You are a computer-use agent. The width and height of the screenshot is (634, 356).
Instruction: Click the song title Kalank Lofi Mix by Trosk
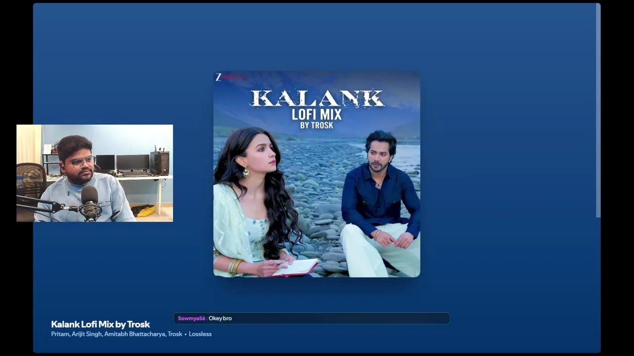click(101, 324)
